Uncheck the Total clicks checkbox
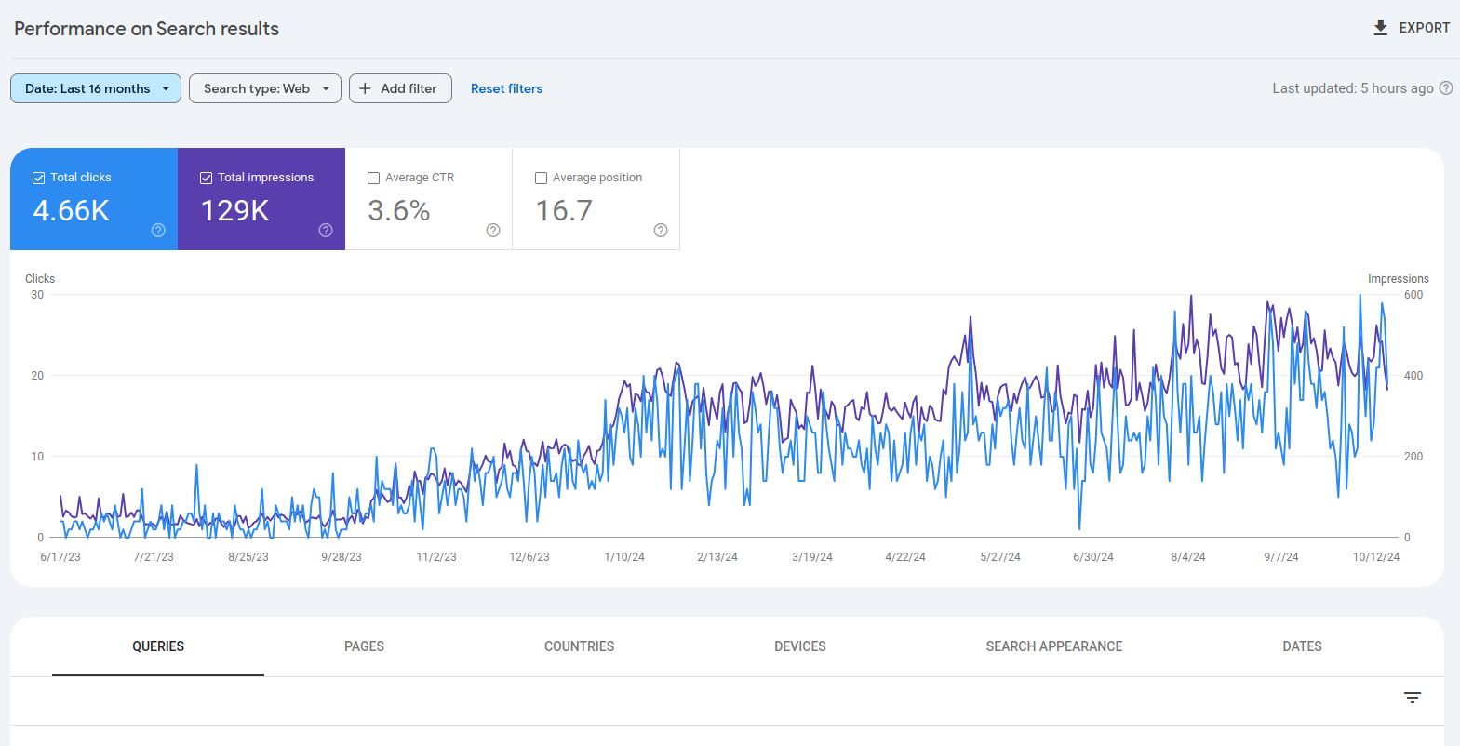 (x=39, y=178)
